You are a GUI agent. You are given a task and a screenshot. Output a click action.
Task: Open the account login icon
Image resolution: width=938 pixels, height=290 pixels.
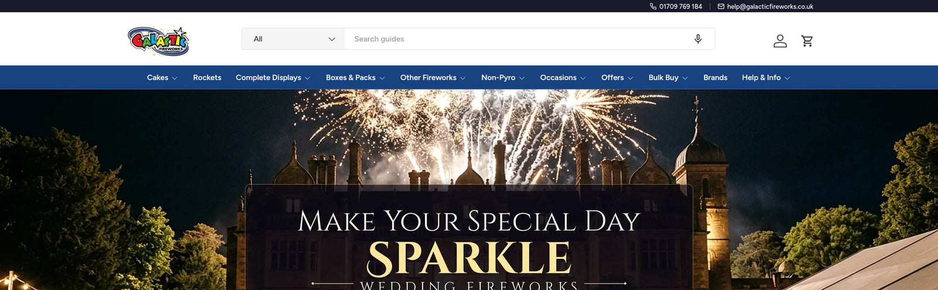[780, 41]
